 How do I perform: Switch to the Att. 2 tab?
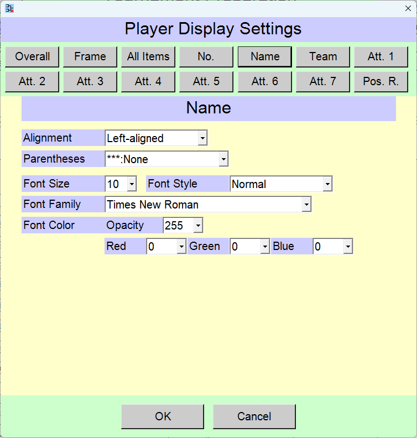coord(32,81)
